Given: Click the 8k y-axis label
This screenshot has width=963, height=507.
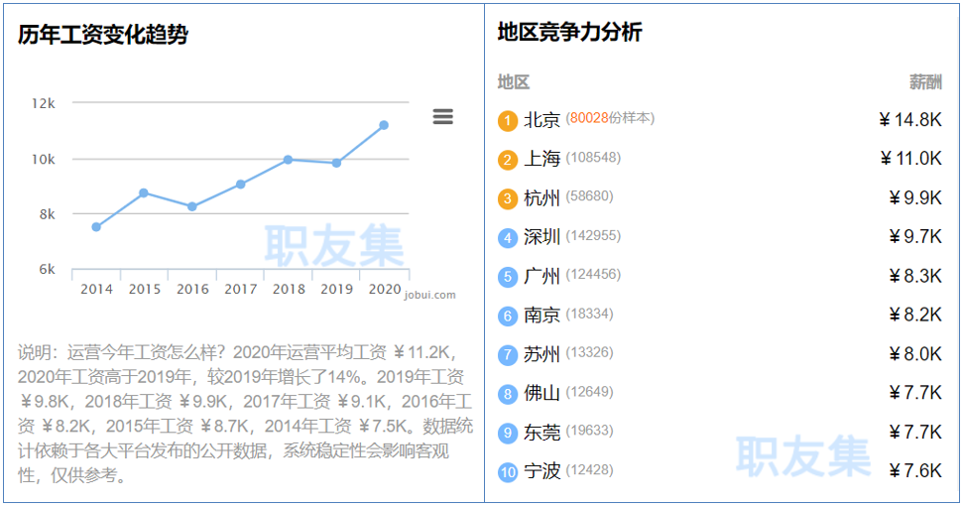Looking at the screenshot, I should (x=48, y=214).
